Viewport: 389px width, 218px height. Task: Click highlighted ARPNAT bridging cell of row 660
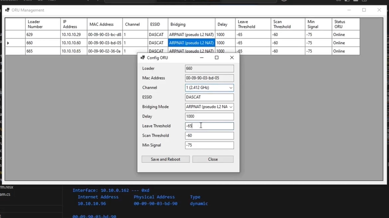tap(192, 43)
